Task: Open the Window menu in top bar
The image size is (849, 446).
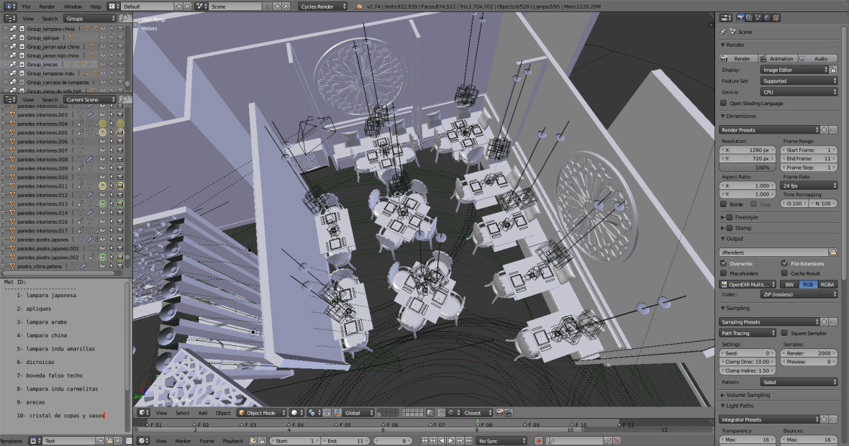Action: [73, 6]
